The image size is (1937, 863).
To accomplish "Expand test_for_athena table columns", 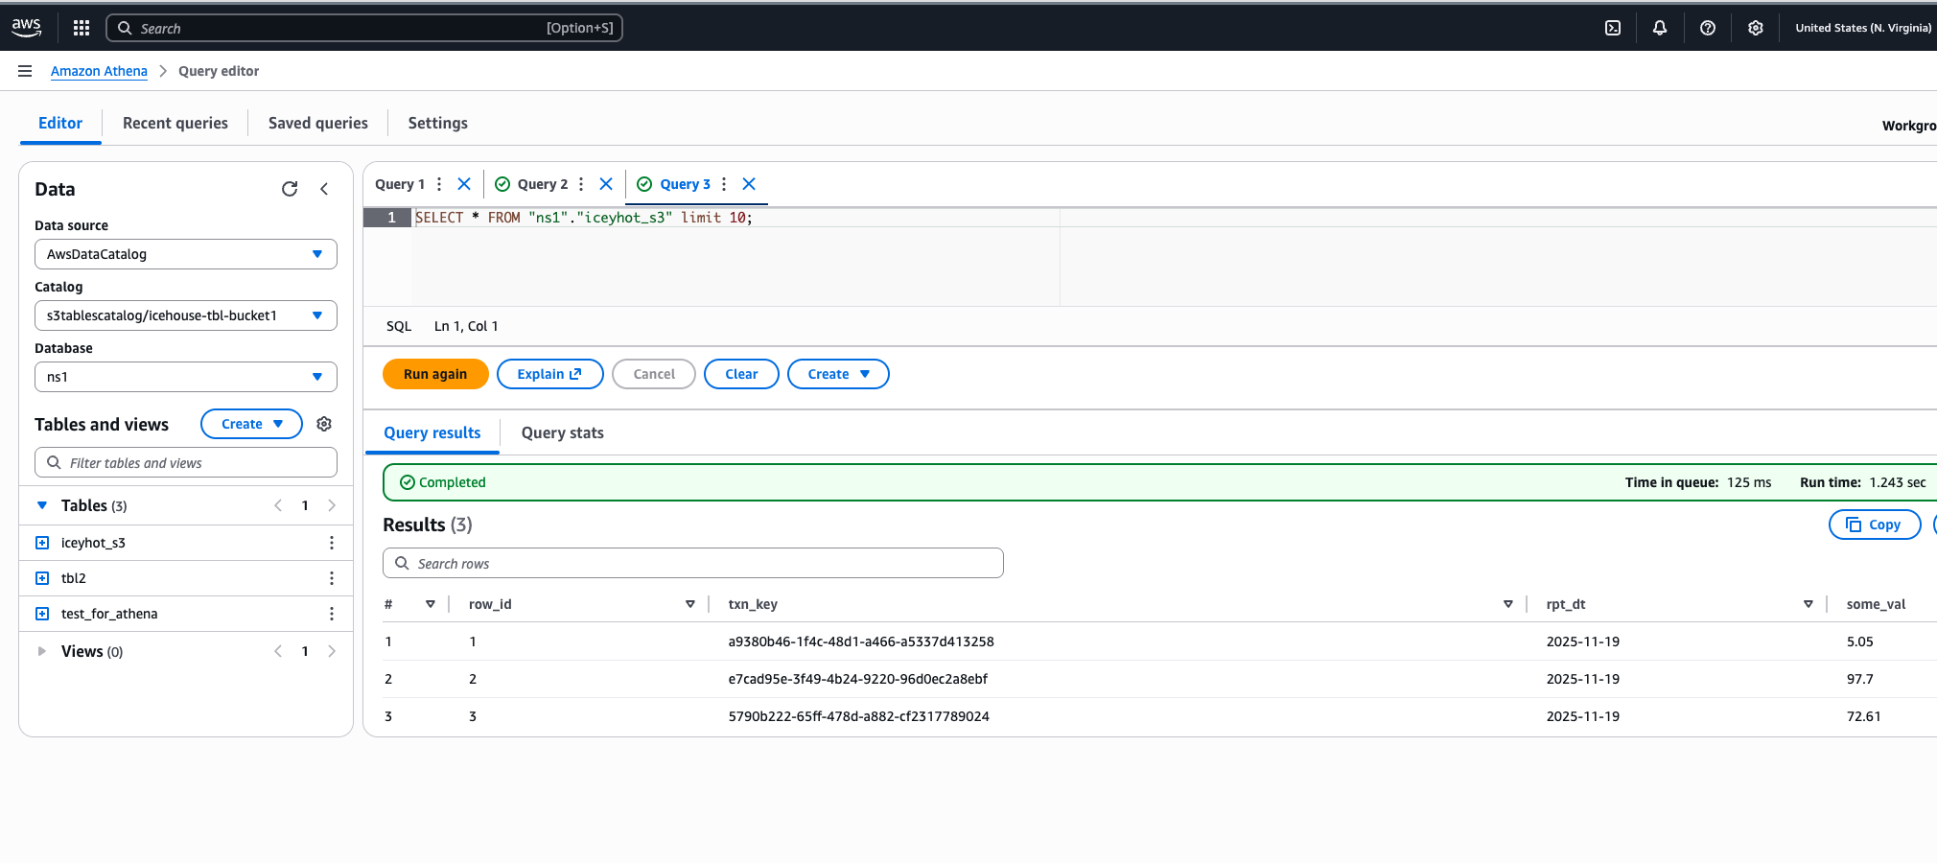I will [42, 614].
